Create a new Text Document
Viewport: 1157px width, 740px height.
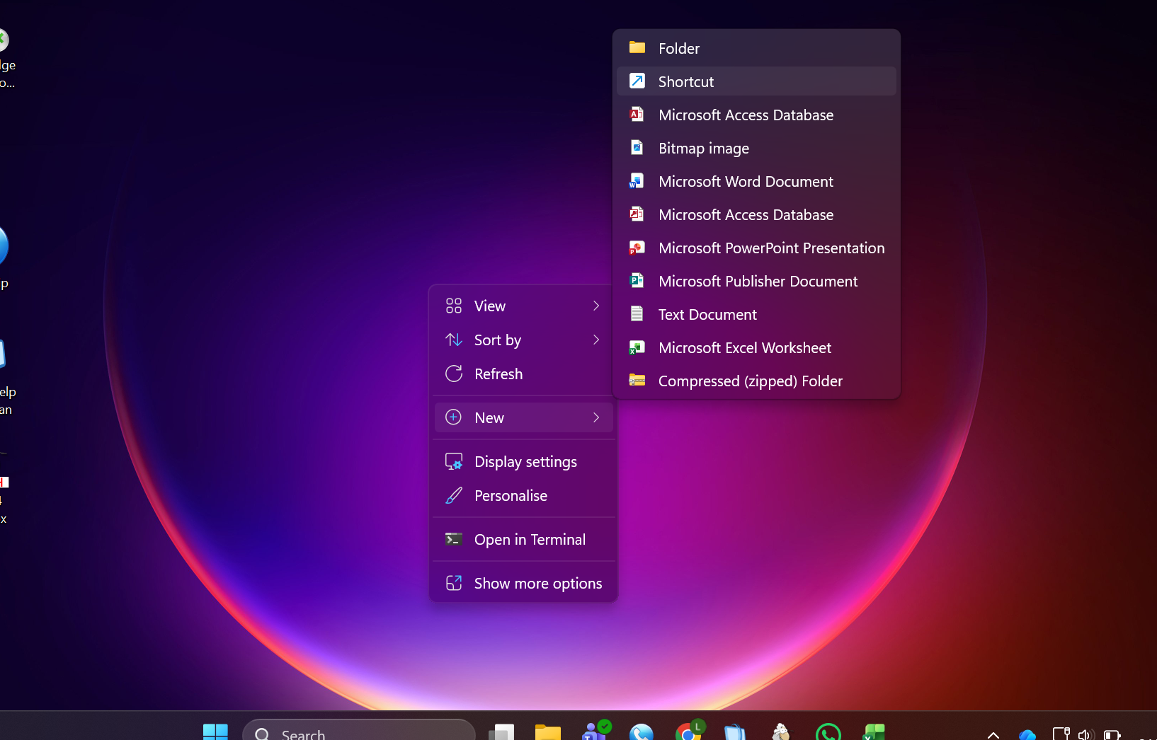707,315
